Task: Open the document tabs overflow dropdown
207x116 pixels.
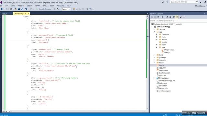Action: click(147, 14)
